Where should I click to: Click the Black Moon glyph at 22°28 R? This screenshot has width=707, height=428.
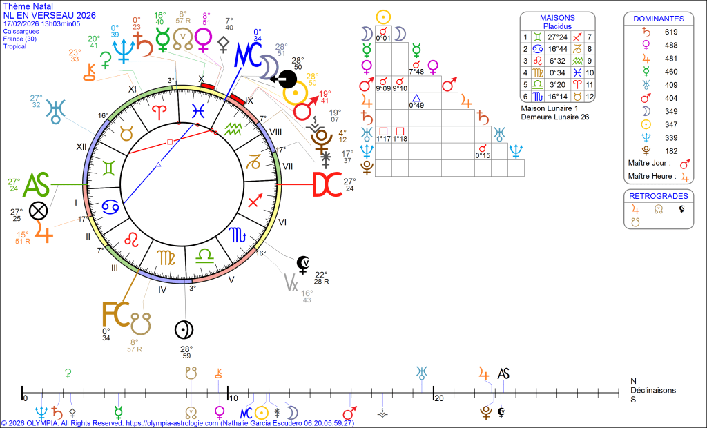302,262
